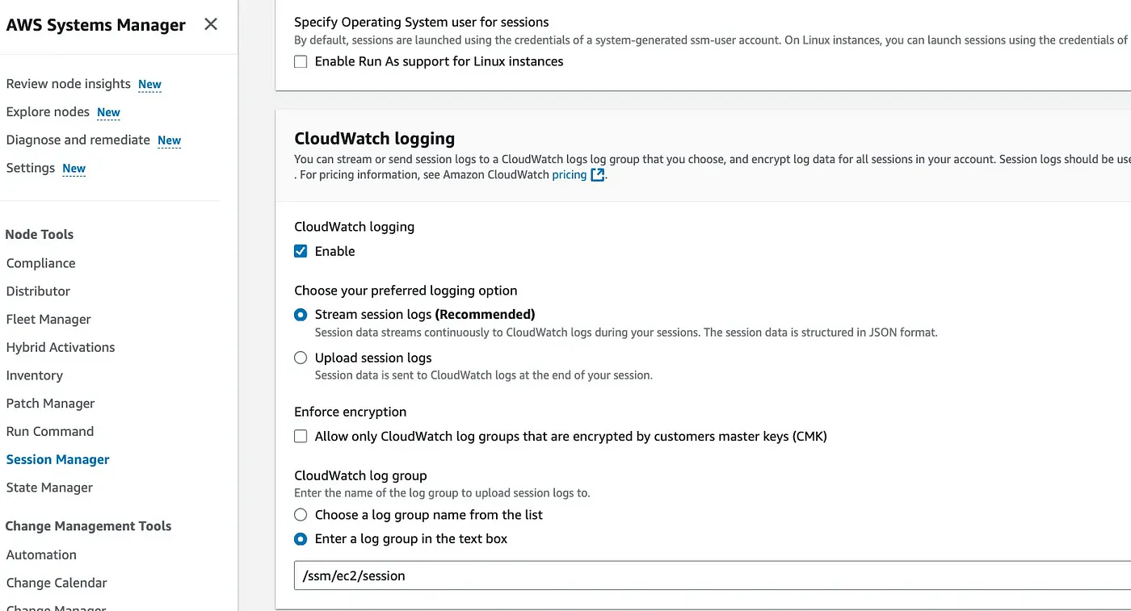This screenshot has width=1131, height=611.
Task: Choose a log group name from the list
Action: 300,514
